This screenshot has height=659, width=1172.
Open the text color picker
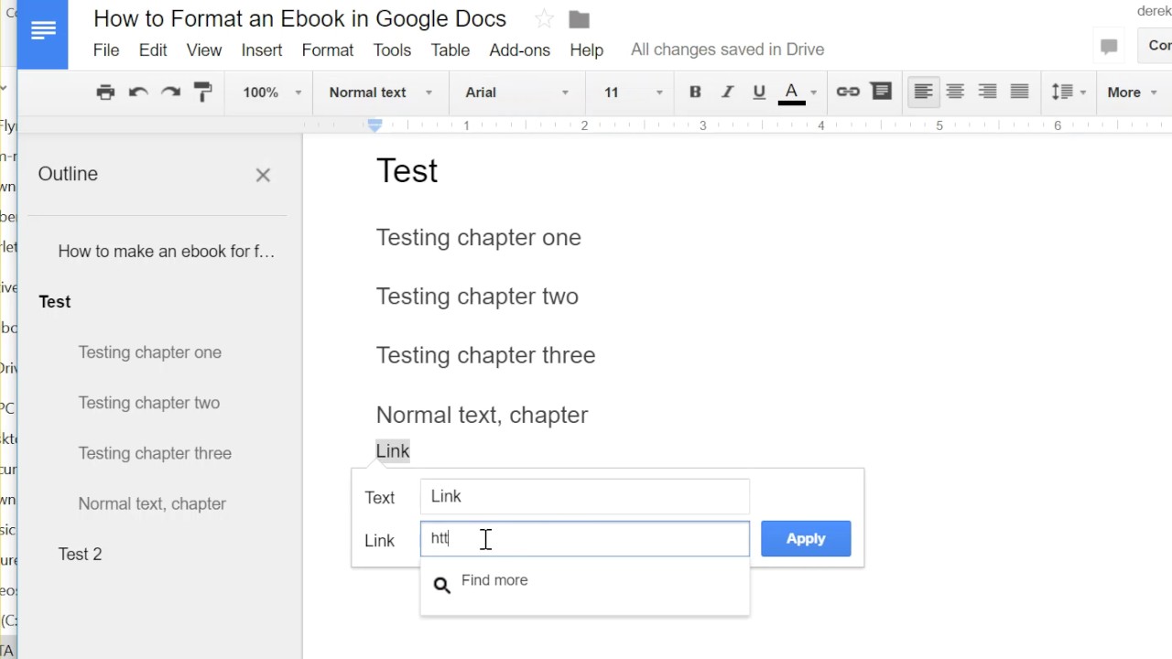coord(792,92)
